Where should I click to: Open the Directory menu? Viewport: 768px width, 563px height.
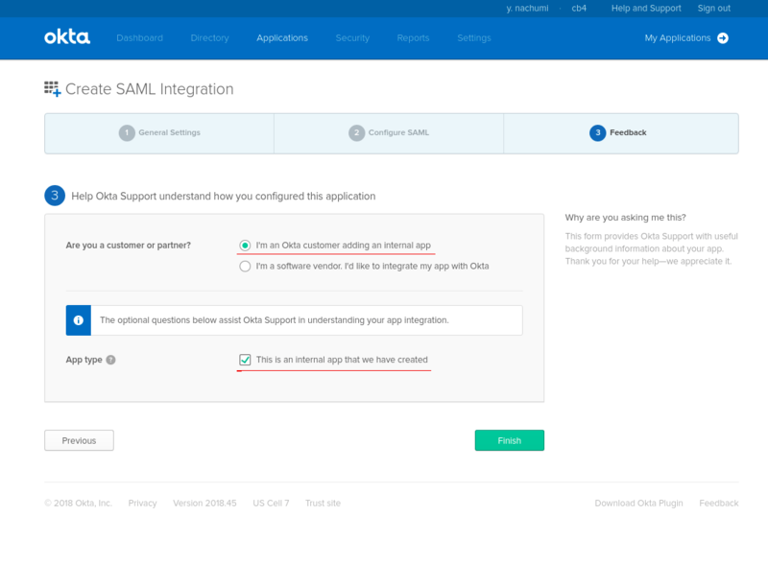click(209, 38)
